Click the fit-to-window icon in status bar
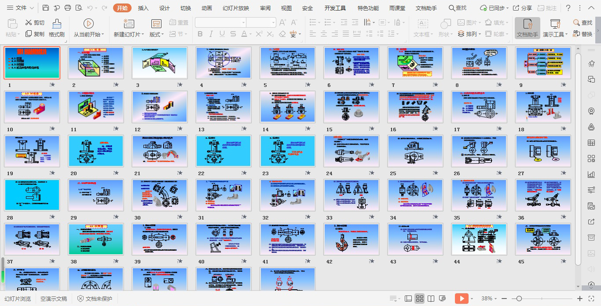The image size is (601, 306). 591,299
